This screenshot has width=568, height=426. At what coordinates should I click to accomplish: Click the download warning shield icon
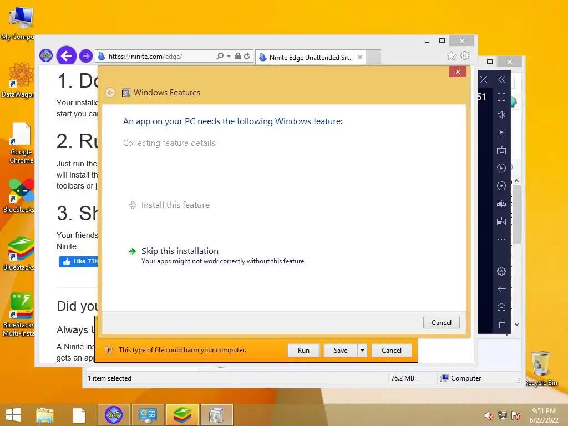108,350
